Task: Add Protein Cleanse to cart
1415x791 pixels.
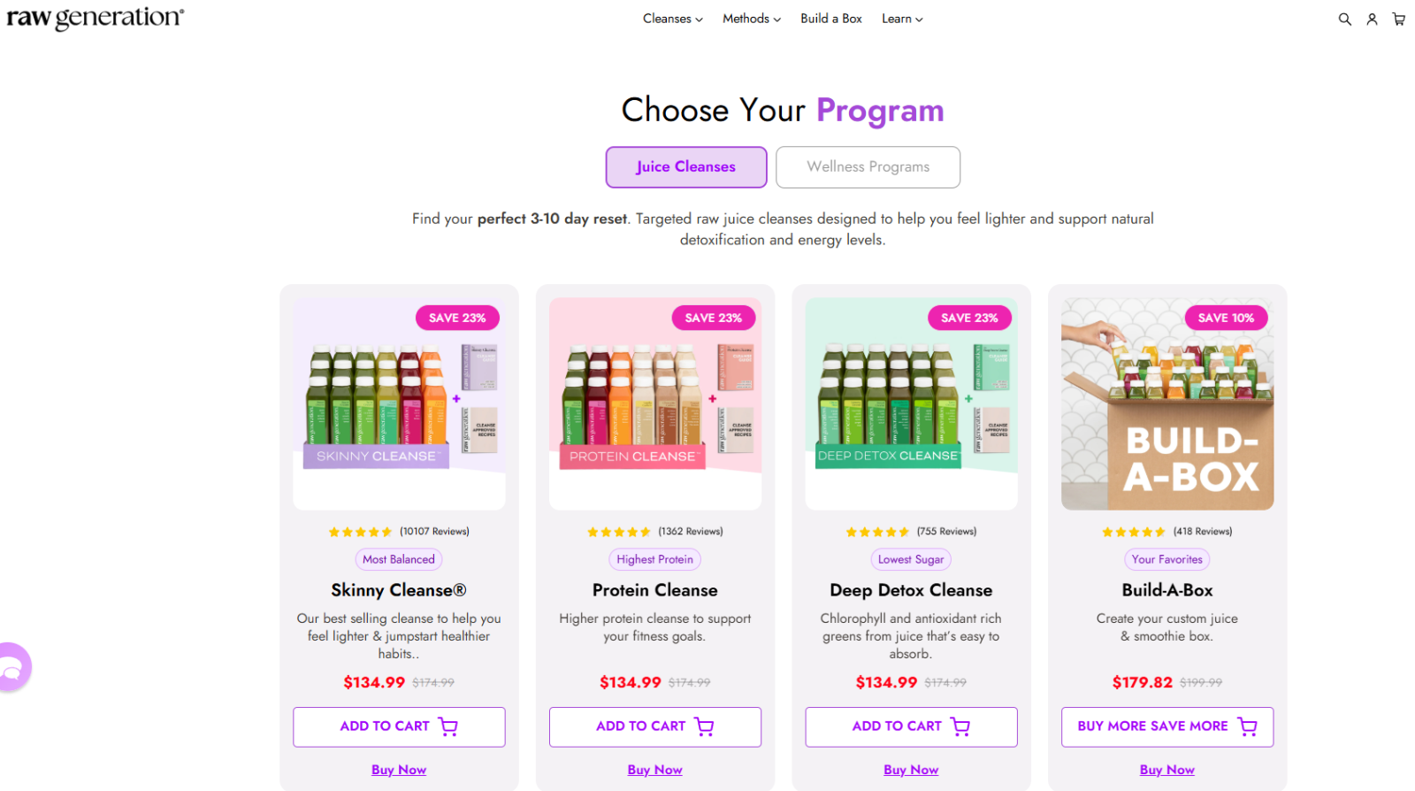Action: tap(654, 726)
